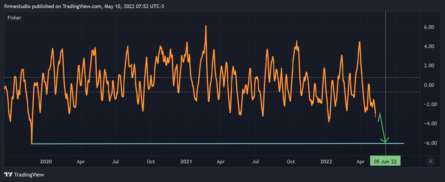Click the 6.00 price axis label
Screen dimensions: 445x182
[x=429, y=27]
